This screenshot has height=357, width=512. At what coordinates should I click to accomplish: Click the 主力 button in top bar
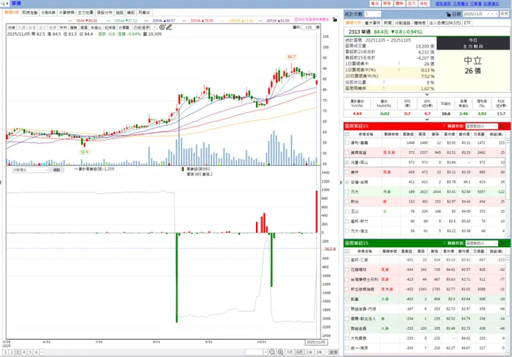[412, 3]
